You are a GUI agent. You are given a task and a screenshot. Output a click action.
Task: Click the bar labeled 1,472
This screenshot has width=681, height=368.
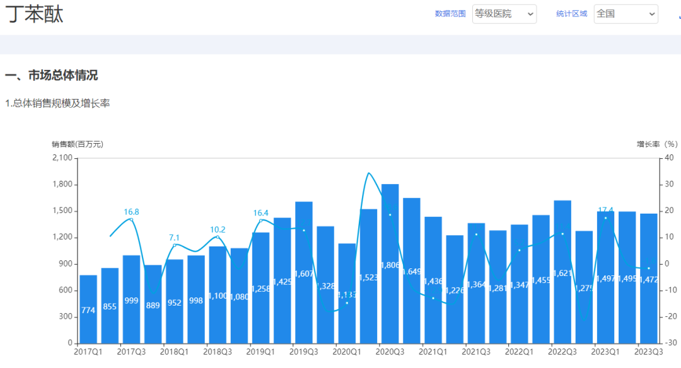[x=649, y=279]
